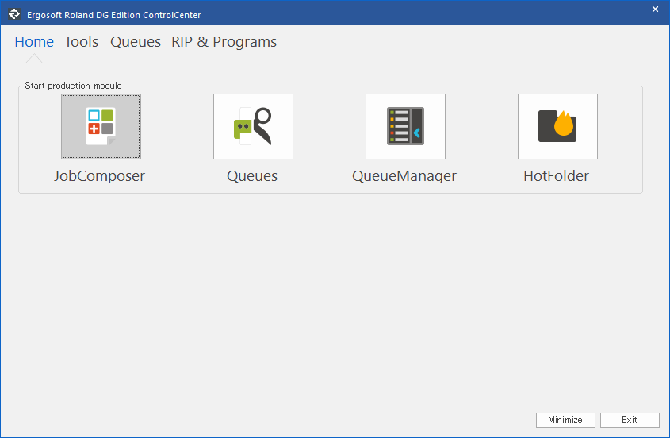Click the HotFolder text label
This screenshot has height=438, width=670.
click(557, 176)
